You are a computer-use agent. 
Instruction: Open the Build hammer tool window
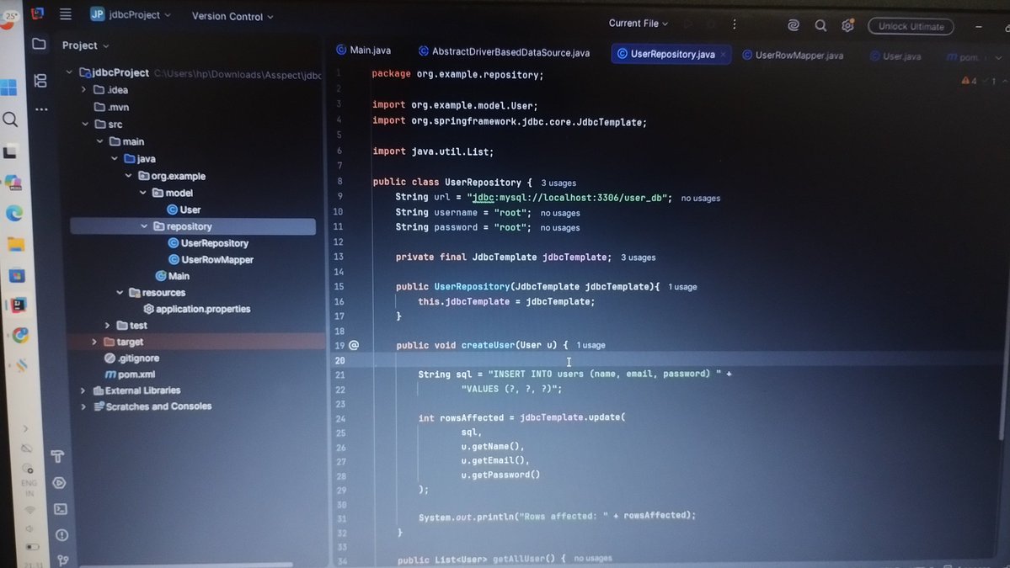pyautogui.click(x=57, y=456)
